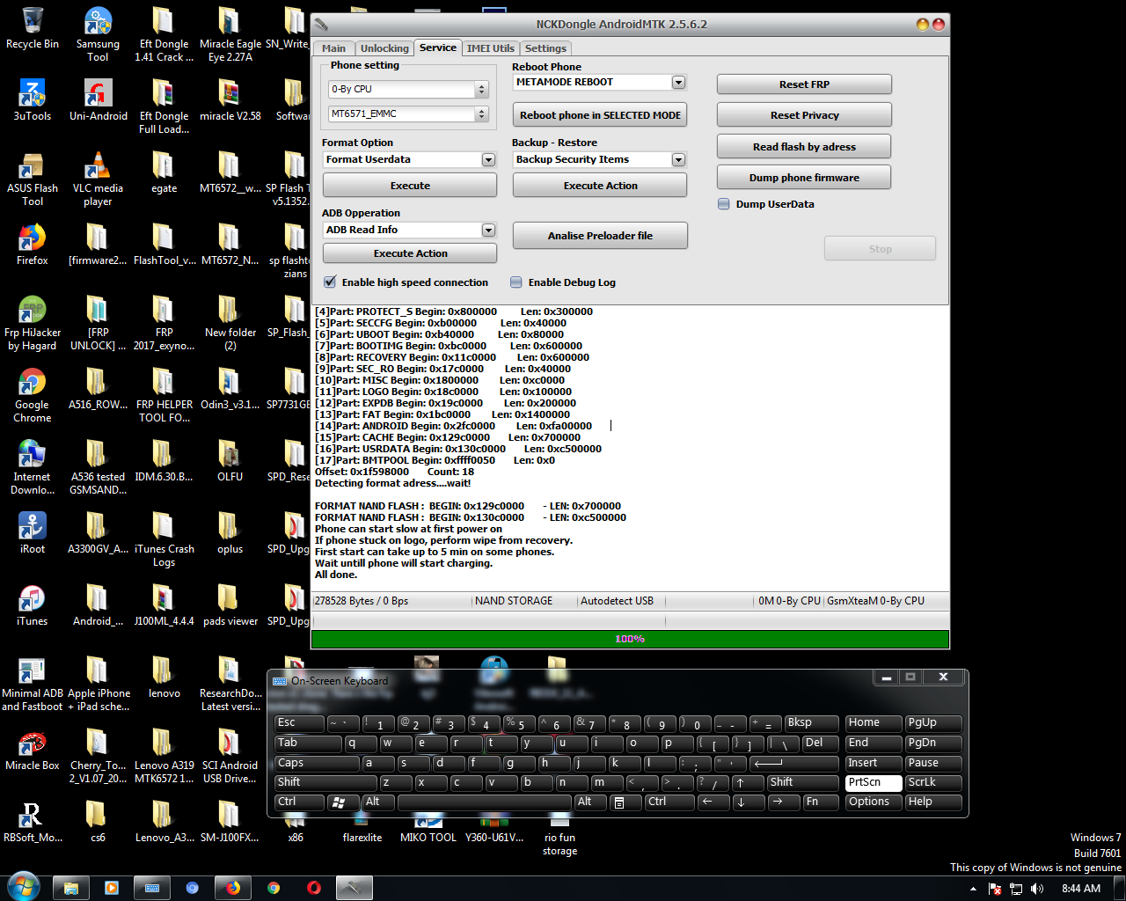Open Frp HiJacker by Hagard icon

pos(33,323)
